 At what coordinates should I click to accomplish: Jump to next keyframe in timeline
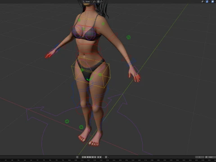click(x=92, y=157)
